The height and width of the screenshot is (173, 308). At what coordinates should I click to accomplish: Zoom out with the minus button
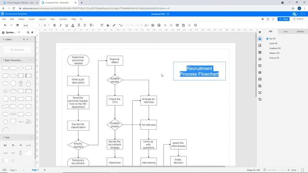click(x=269, y=170)
